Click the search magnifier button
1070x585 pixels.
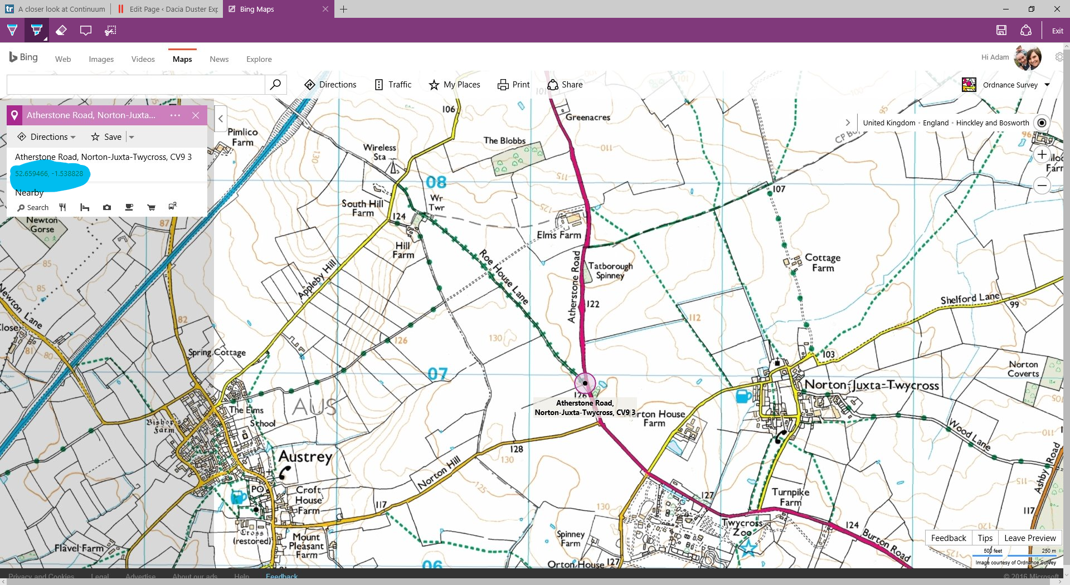point(275,85)
